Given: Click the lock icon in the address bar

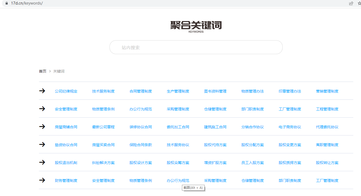Looking at the screenshot, I should coord(7,3).
